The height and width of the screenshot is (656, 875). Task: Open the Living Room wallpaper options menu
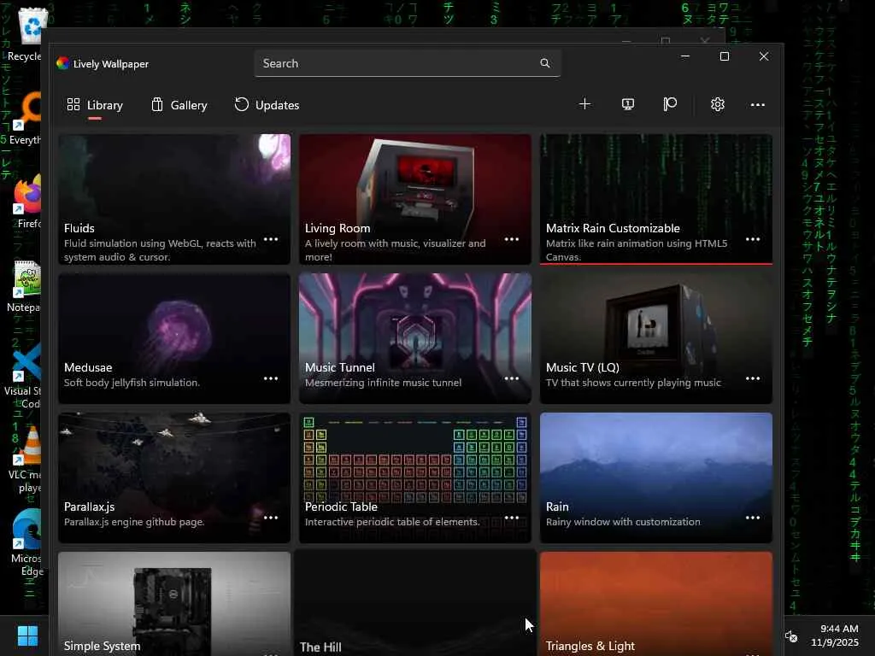[x=512, y=239]
